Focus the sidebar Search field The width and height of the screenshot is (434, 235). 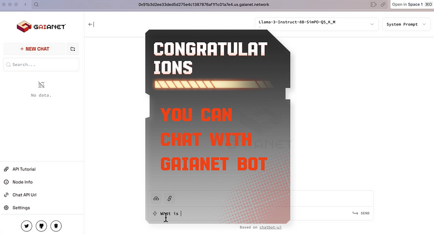pos(42,64)
